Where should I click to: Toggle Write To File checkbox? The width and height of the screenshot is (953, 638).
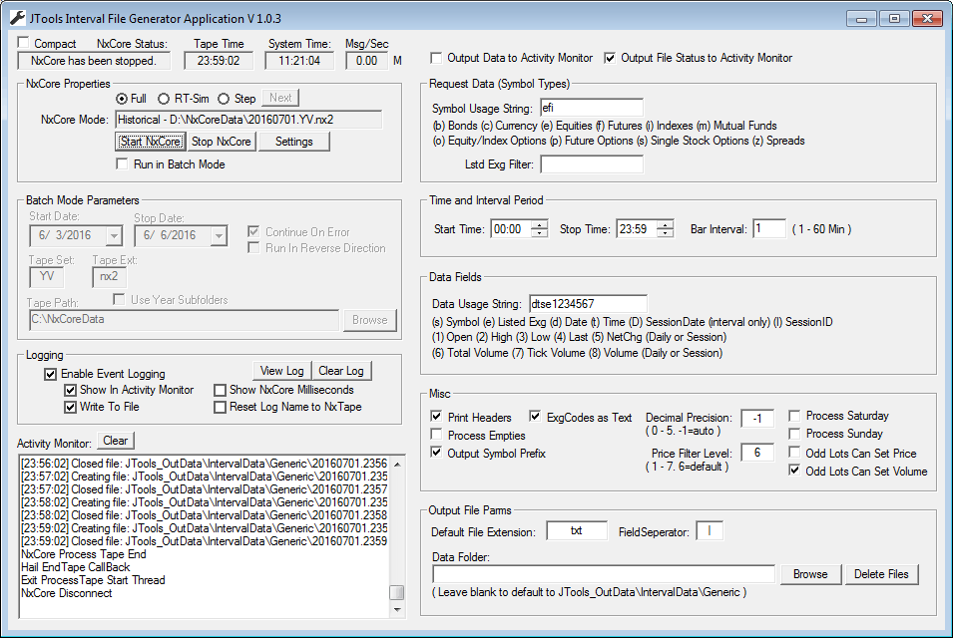pyautogui.click(x=70, y=407)
